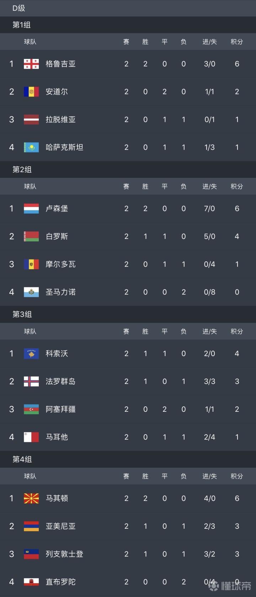256x597 pixels.
Task: Select the Armenia flag icon
Action: (31, 526)
